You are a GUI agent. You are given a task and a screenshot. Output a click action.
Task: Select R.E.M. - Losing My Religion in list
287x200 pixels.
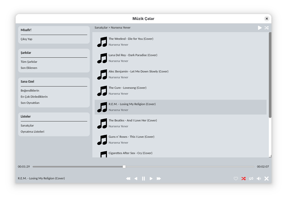point(181,107)
